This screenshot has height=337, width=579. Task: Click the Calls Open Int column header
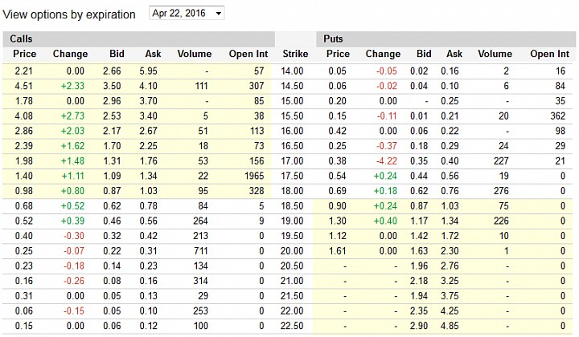tap(248, 54)
